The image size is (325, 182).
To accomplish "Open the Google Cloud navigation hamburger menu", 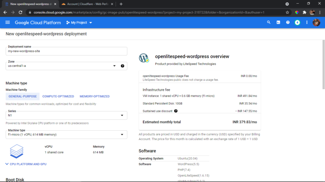I will pos(7,23).
